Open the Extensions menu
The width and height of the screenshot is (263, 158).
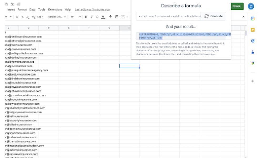pyautogui.click(x=55, y=10)
